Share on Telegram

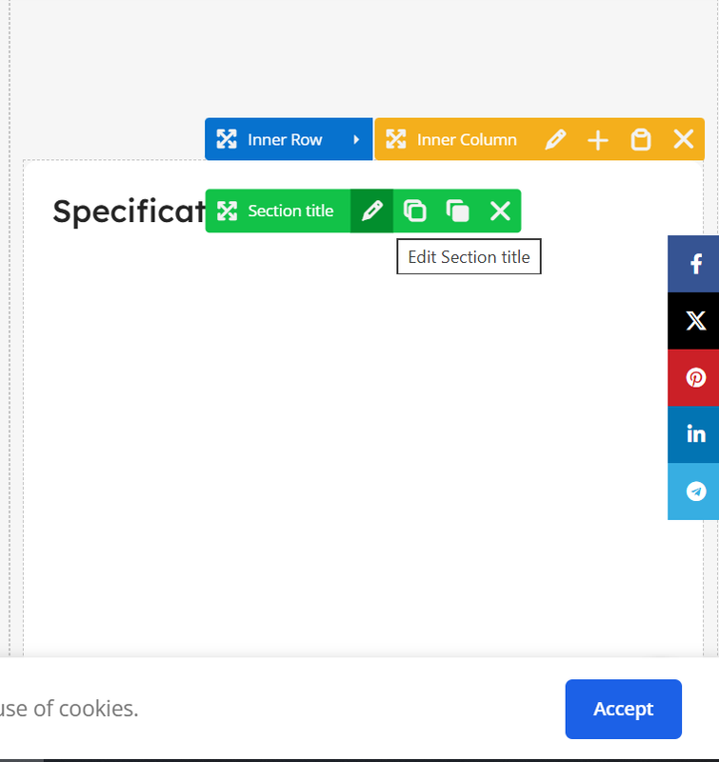(x=693, y=491)
